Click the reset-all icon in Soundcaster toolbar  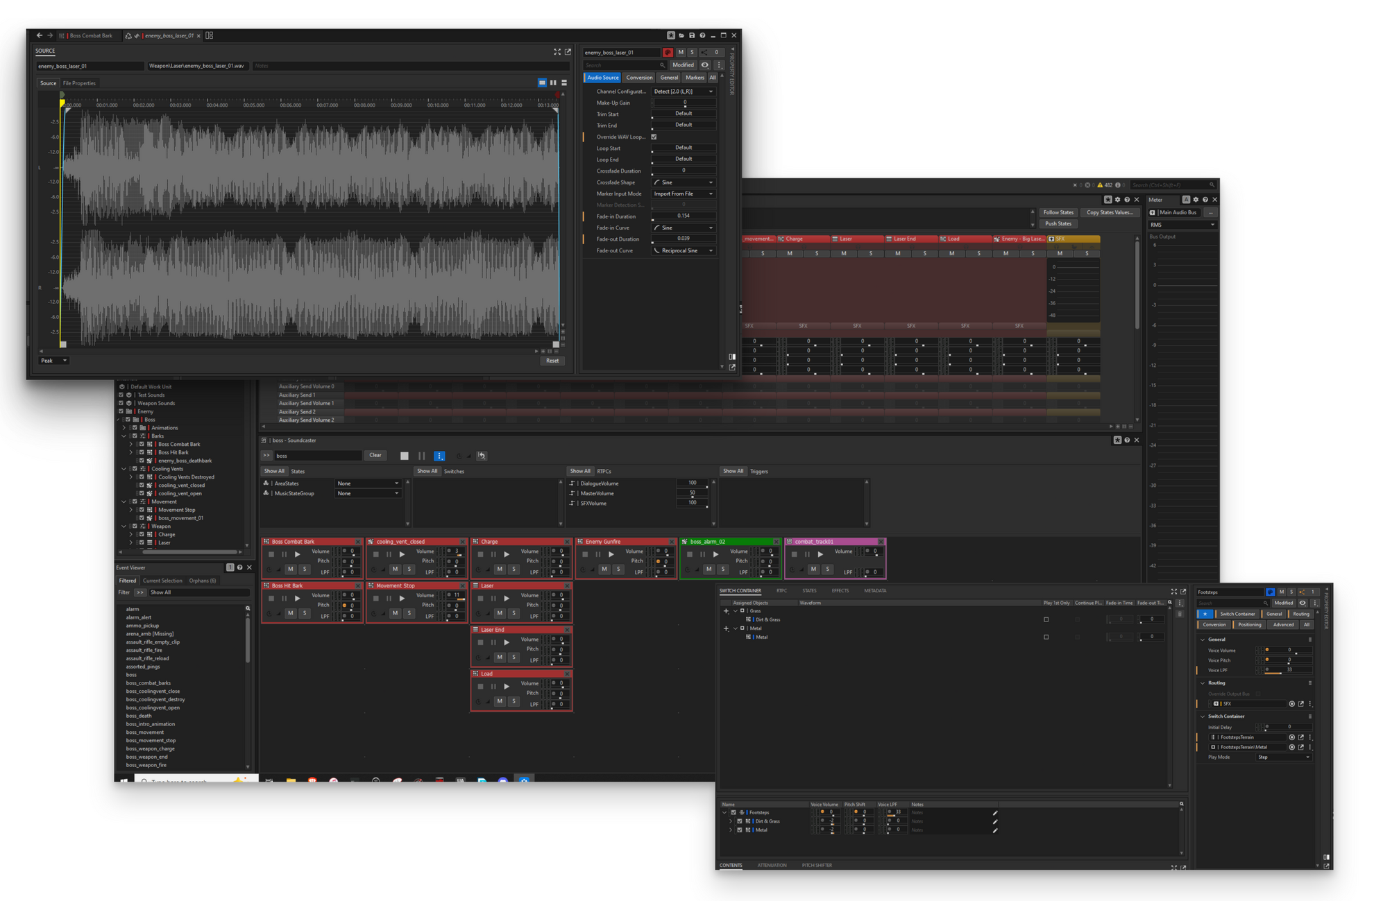pos(482,456)
